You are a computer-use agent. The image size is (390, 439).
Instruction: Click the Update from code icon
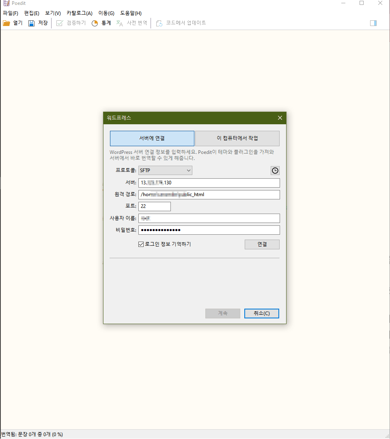[159, 23]
